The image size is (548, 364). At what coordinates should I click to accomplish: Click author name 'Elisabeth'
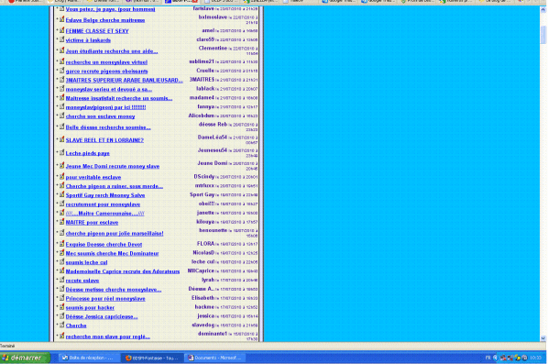(203, 298)
